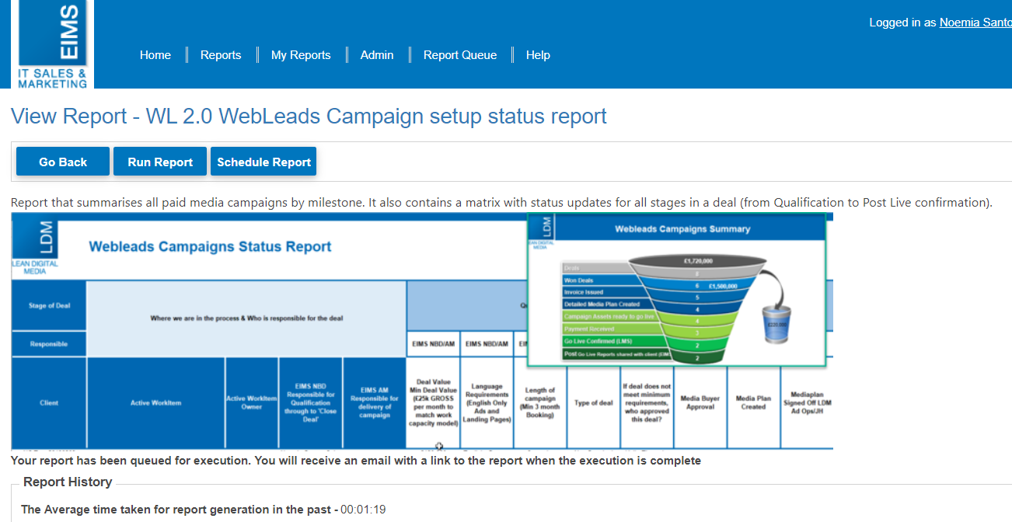Click the Report History section label
1012x522 pixels.
(68, 482)
